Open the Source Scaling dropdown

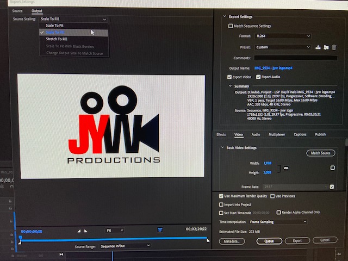coord(73,19)
